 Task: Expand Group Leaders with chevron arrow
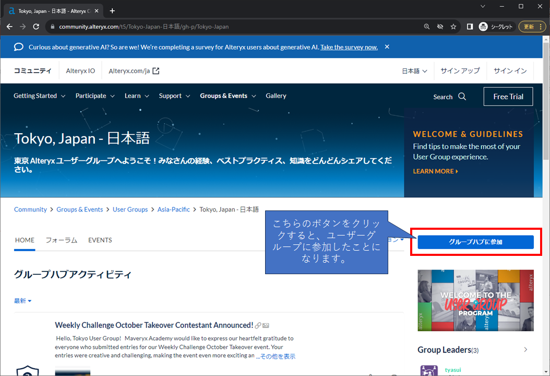(x=525, y=349)
